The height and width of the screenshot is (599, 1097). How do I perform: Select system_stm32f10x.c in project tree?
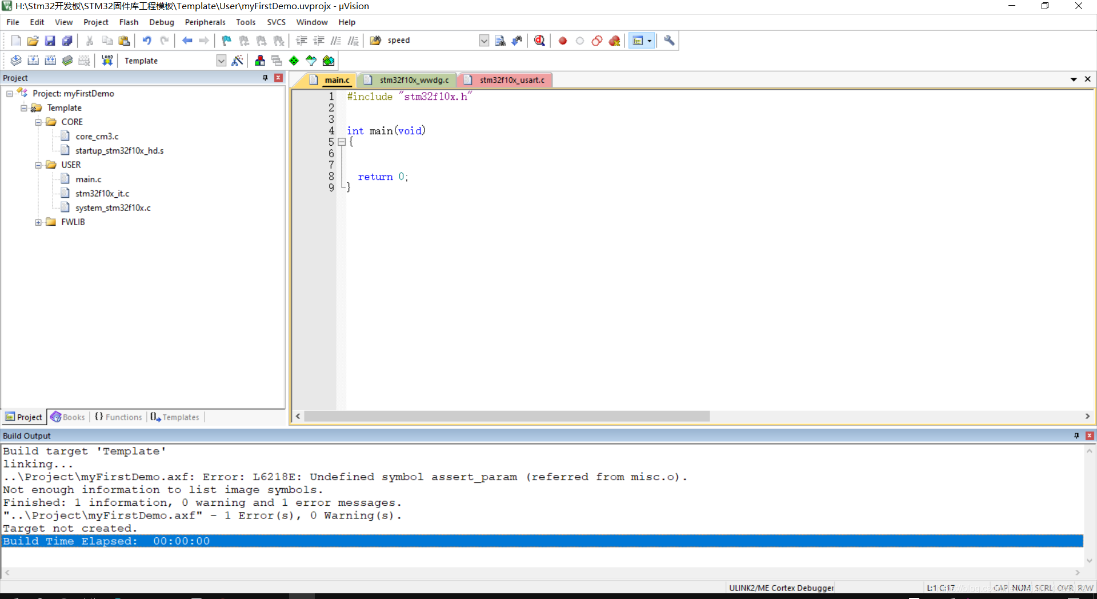(x=113, y=208)
